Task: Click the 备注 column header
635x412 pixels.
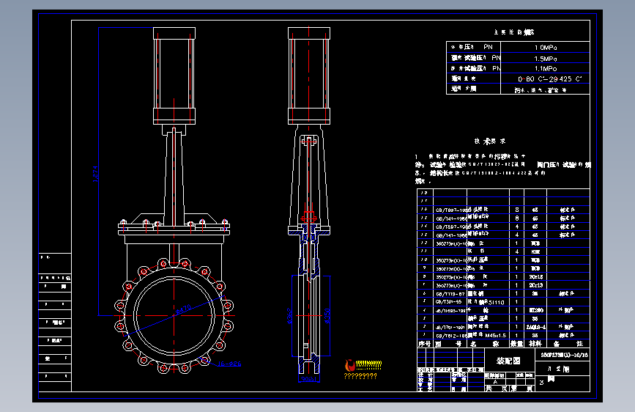Action: coord(568,344)
